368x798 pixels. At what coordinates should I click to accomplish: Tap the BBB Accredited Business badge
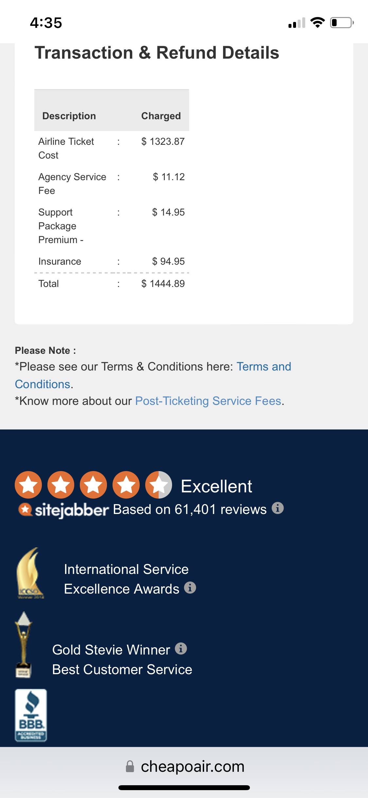click(x=31, y=715)
